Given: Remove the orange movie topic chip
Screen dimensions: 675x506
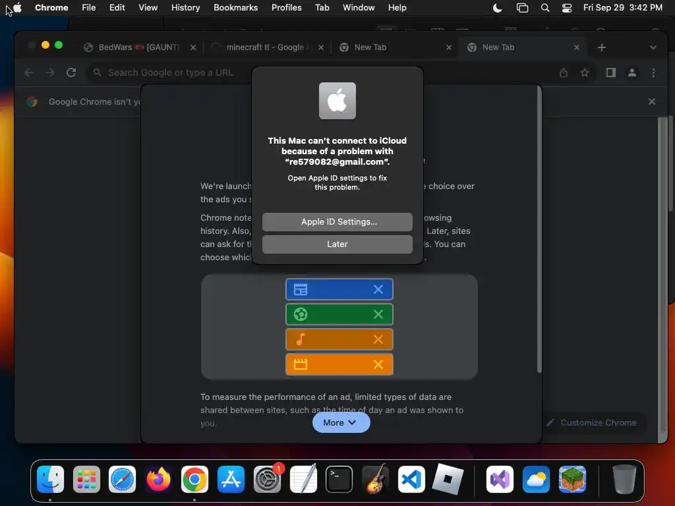Looking at the screenshot, I should click(x=378, y=364).
